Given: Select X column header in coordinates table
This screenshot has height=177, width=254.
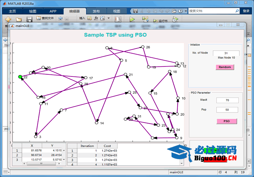Looking at the screenshot, I should click(x=32, y=146).
